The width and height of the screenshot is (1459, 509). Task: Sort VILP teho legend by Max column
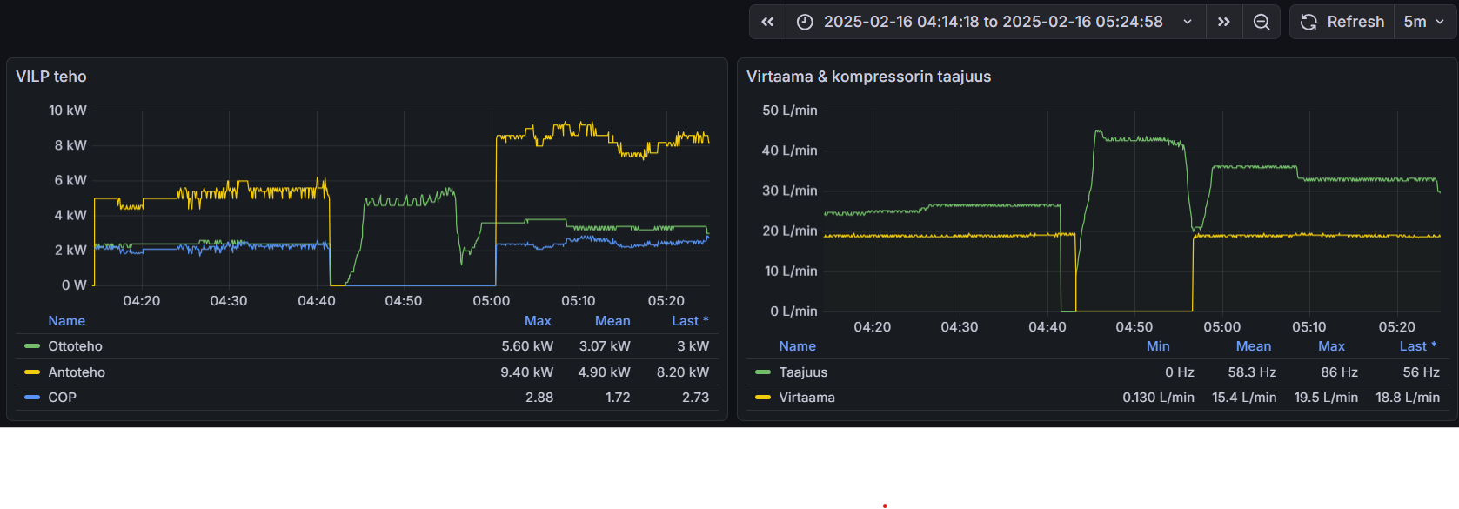coord(538,321)
